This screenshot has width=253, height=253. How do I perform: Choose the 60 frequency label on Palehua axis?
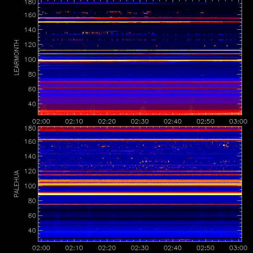coord(32,216)
